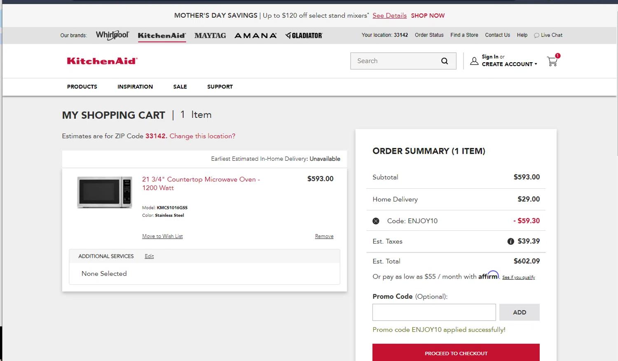Click See if you qualify link
This screenshot has width=618, height=361.
pos(518,277)
